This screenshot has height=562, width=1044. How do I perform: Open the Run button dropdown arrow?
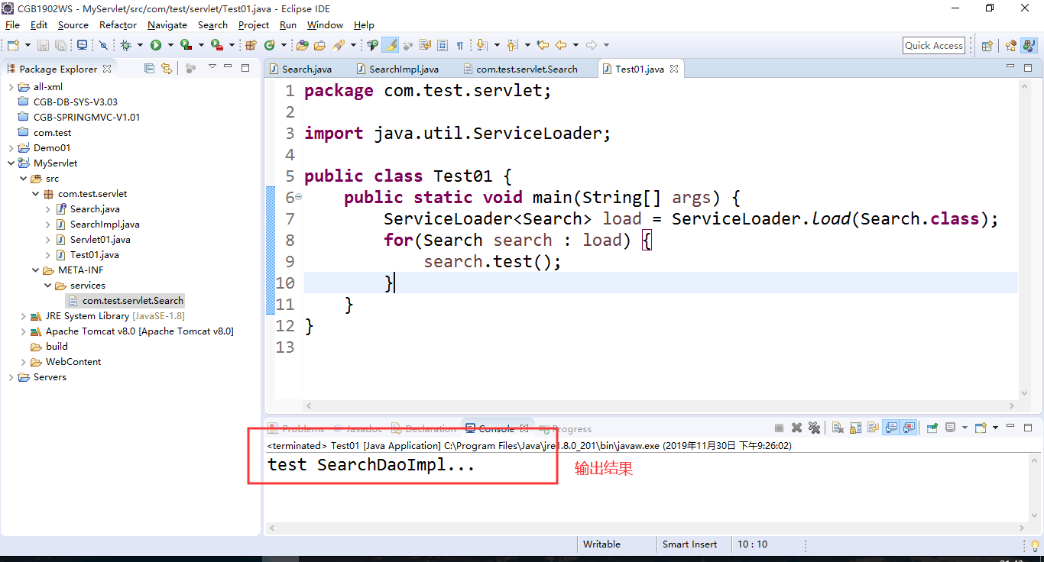click(170, 45)
